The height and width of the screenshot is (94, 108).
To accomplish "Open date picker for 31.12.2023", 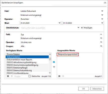I will pyautogui.click(x=102, y=23).
